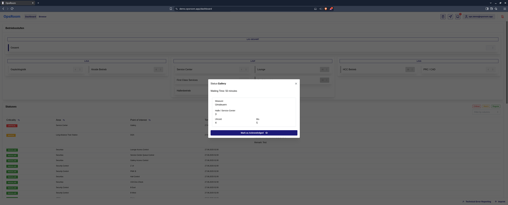Open the Browse nav item
Image resolution: width=508 pixels, height=205 pixels.
pos(43,16)
